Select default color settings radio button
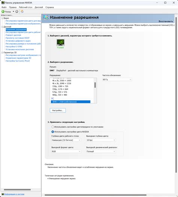Screen dimensions: 178x197 pos(53,127)
